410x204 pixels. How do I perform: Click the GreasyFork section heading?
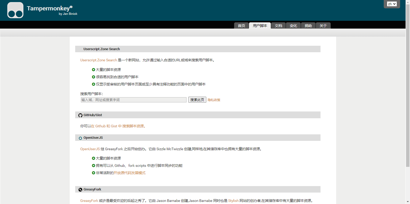tap(92, 189)
